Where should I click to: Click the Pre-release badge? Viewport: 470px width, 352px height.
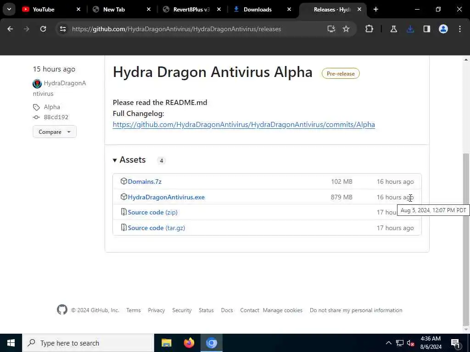341,74
